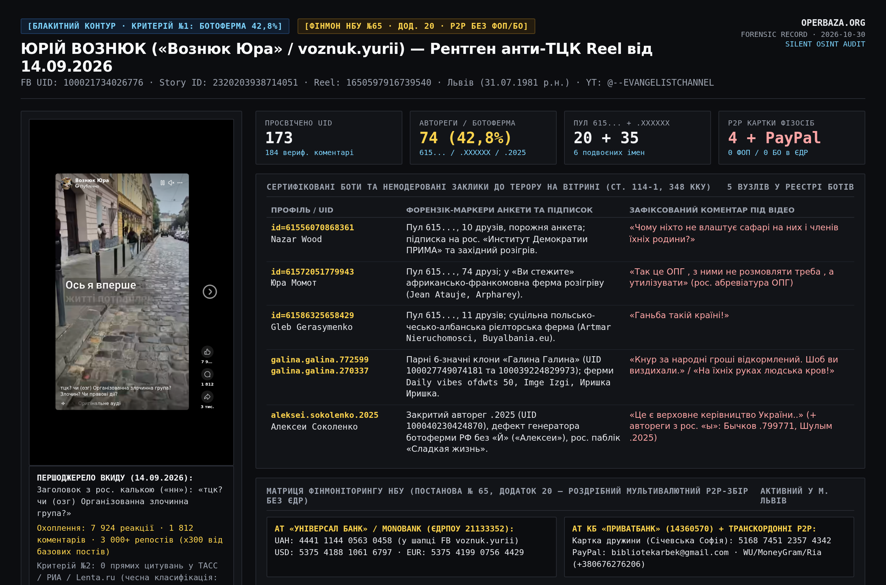Click the share arrow icon on reel
Viewport: 886px width, 585px height.
(x=207, y=397)
